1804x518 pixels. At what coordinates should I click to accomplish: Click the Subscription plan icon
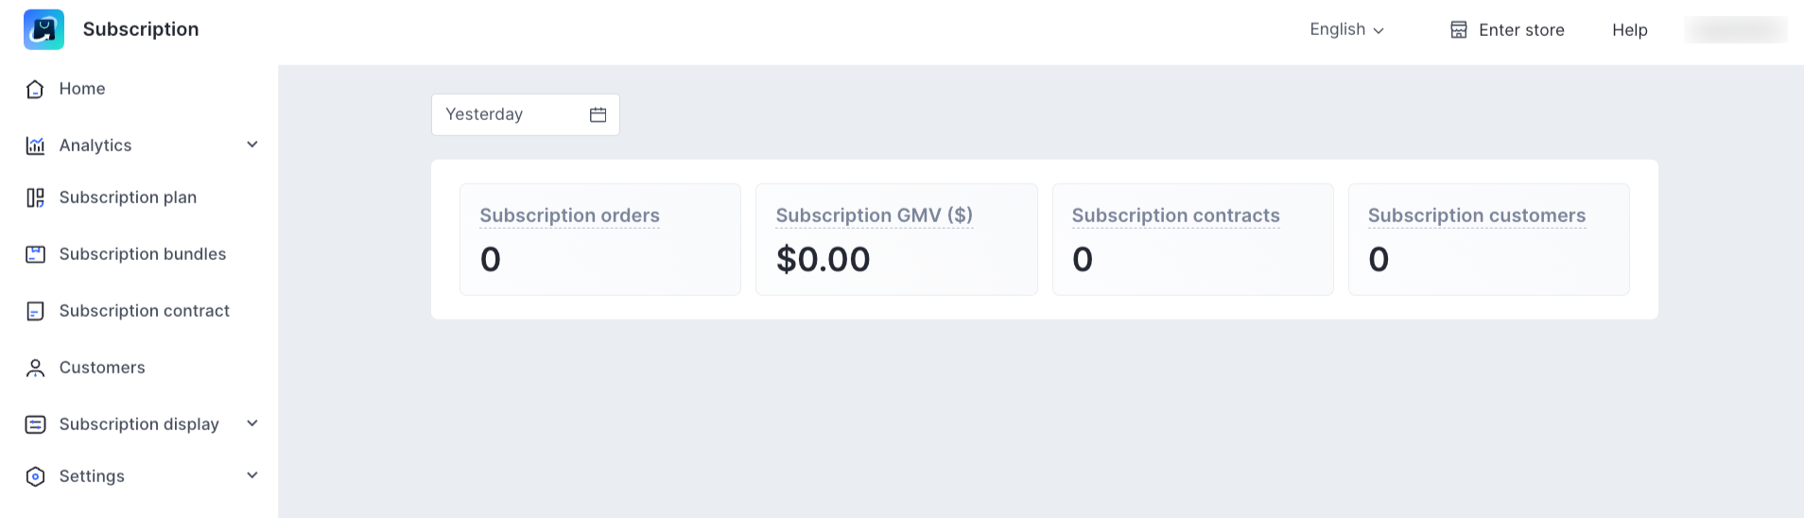tap(35, 198)
